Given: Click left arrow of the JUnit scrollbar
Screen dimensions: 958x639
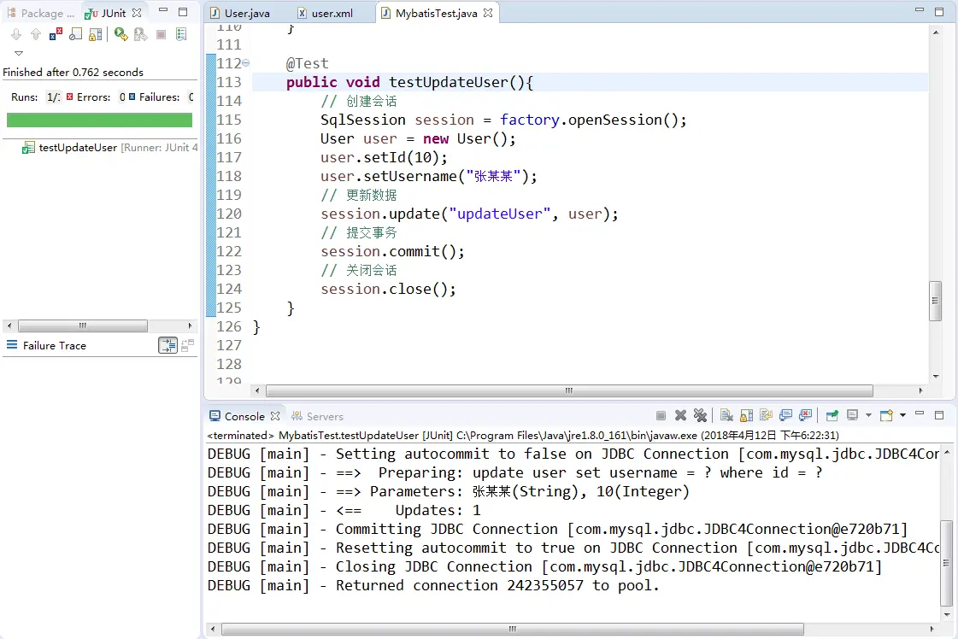Looking at the screenshot, I should click(x=9, y=325).
